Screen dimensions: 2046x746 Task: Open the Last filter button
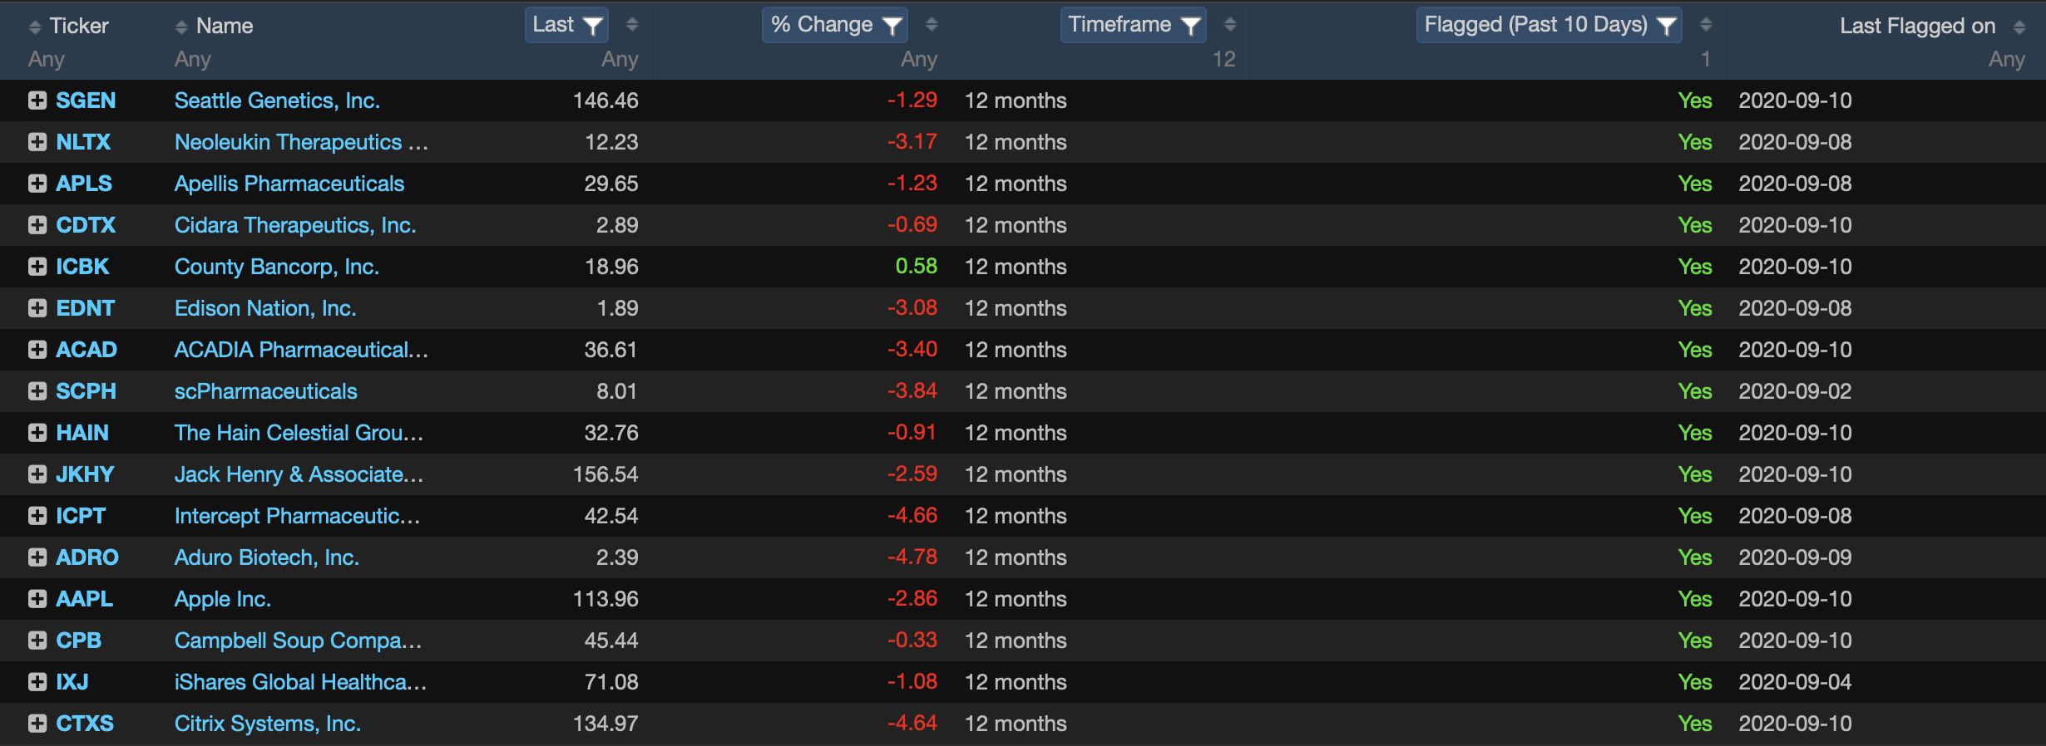(x=567, y=25)
